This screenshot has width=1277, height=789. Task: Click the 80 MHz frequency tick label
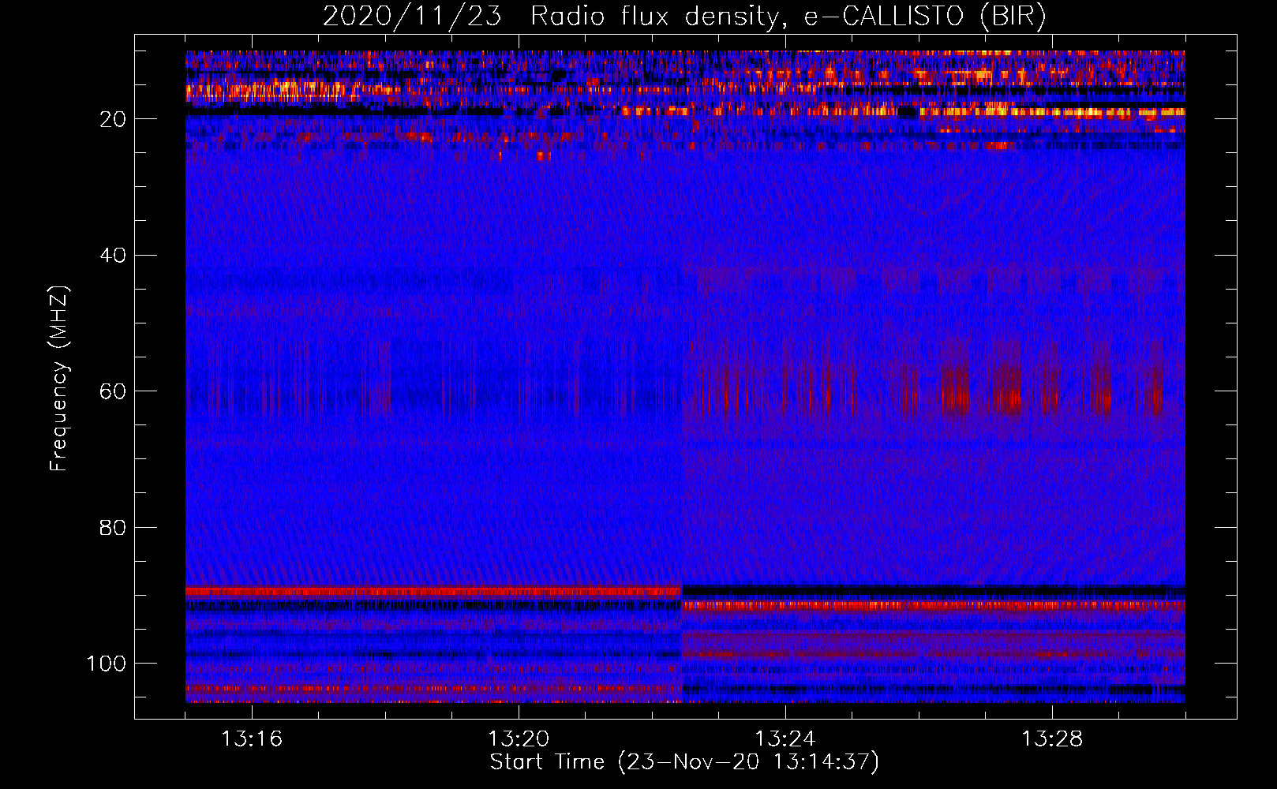click(113, 527)
